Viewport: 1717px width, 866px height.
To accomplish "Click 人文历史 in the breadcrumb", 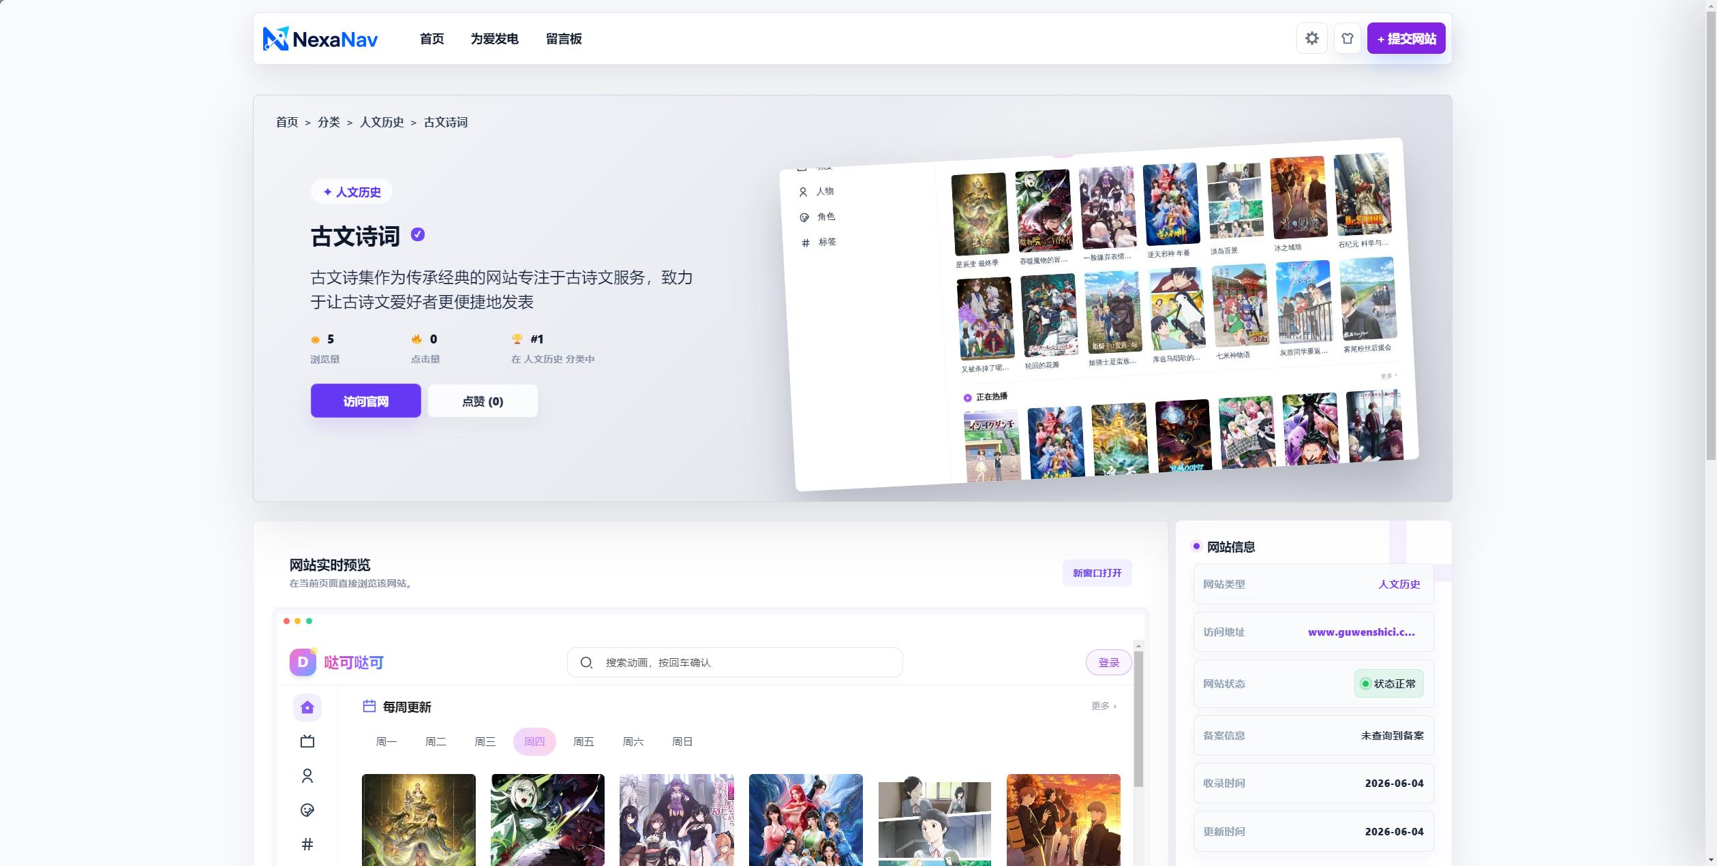I will [x=382, y=122].
